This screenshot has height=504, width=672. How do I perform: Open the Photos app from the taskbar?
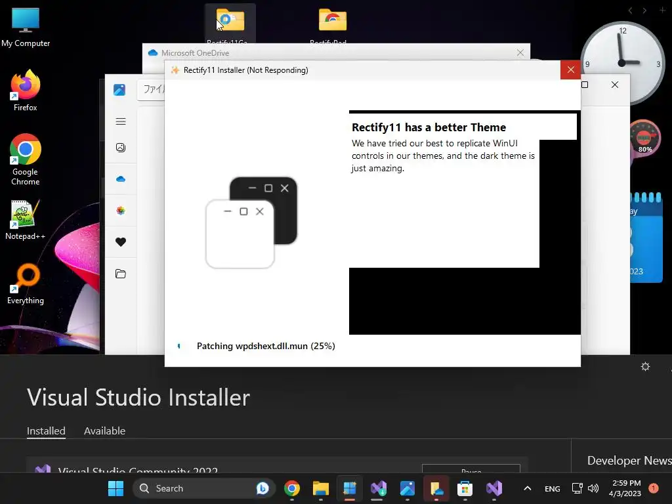tap(407, 488)
